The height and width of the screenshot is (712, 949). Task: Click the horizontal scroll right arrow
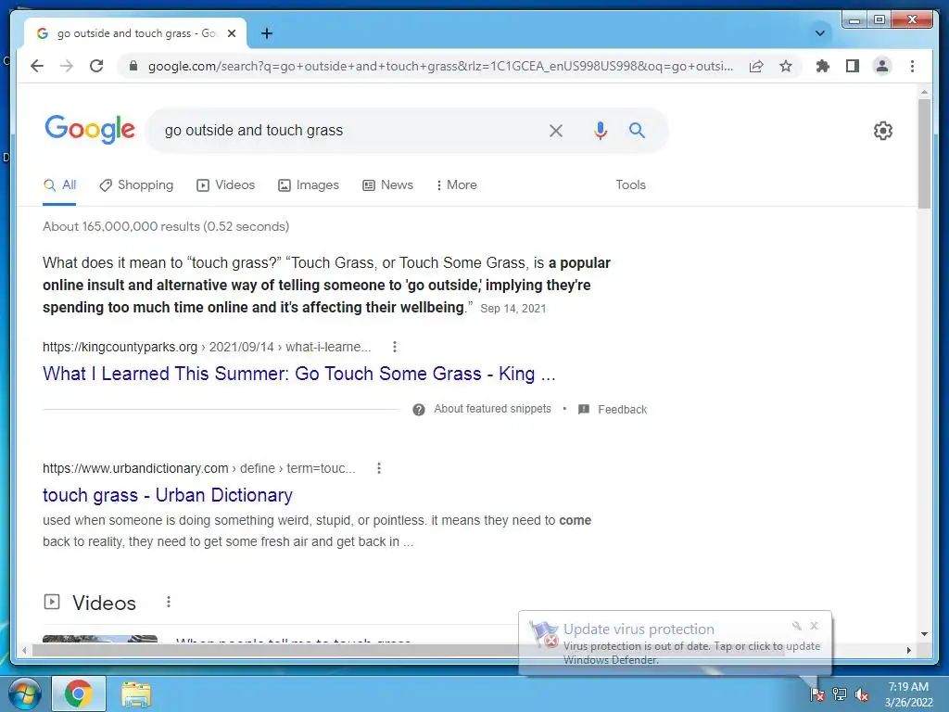[908, 650]
